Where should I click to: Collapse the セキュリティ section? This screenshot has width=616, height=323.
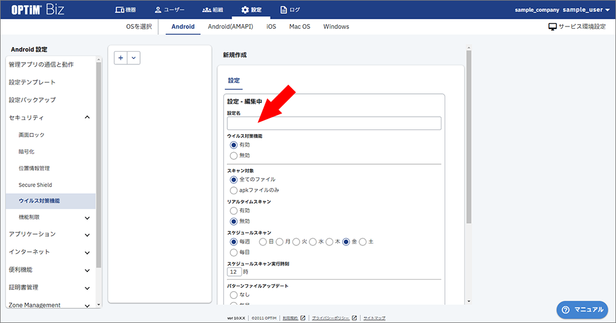tap(87, 117)
